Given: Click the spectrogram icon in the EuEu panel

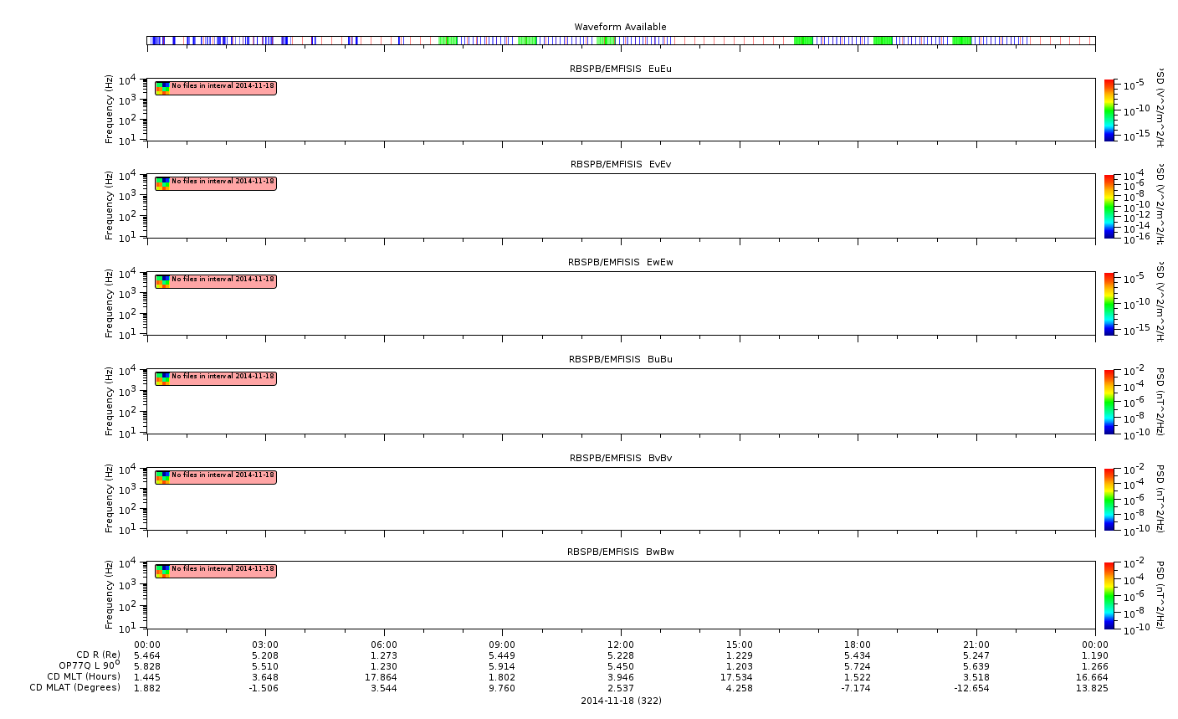Looking at the screenshot, I should (x=162, y=88).
